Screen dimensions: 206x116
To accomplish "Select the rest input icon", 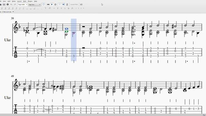I will point(50,8).
